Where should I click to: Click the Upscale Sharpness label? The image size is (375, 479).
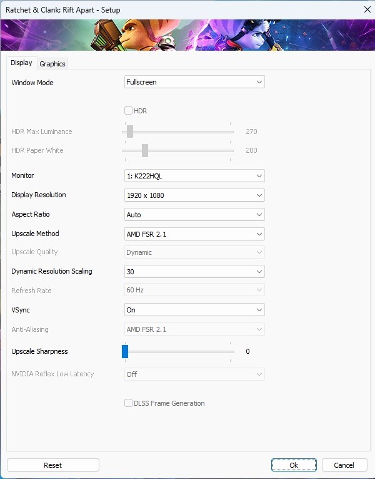tap(39, 351)
